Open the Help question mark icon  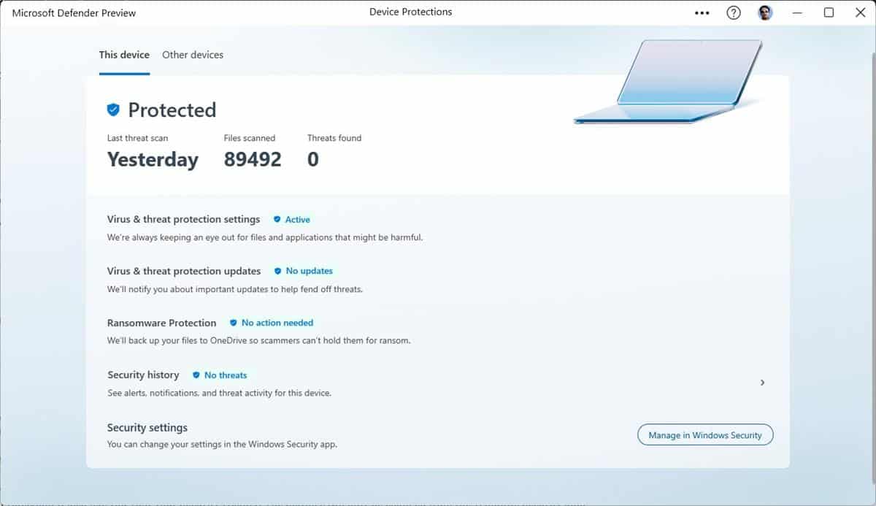[733, 12]
